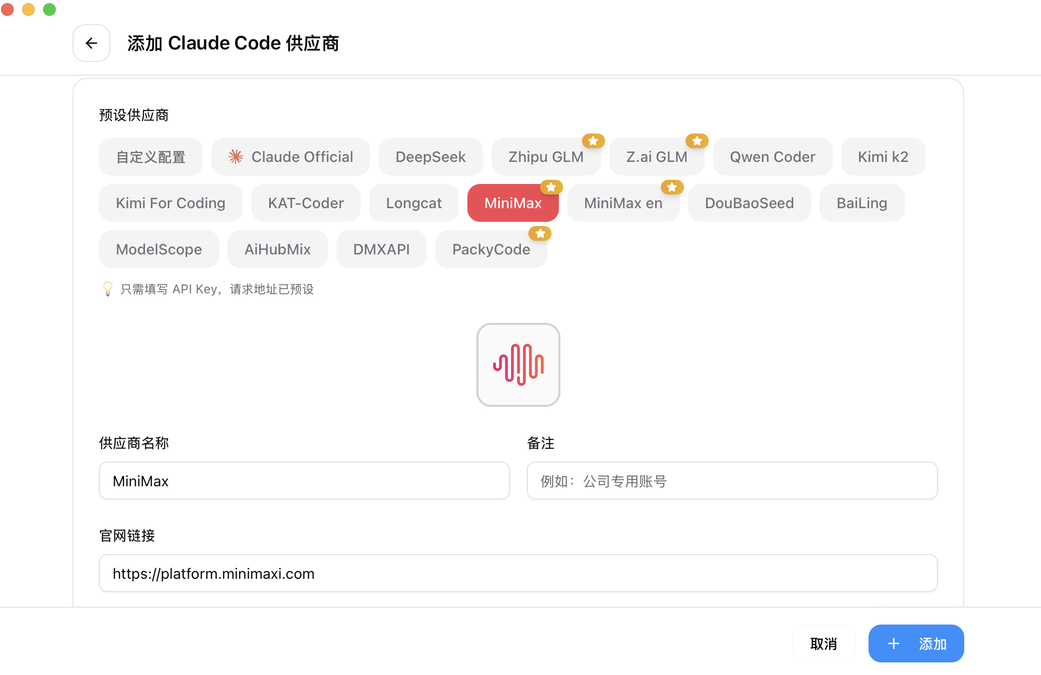The image size is (1041, 675).
Task: Select the Qwen Coder preset
Action: tap(772, 156)
